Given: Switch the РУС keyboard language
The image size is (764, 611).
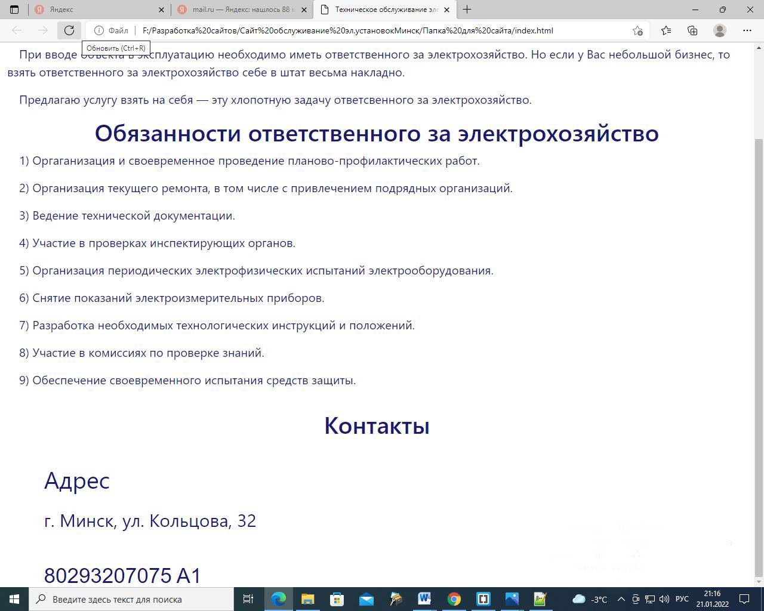Looking at the screenshot, I should pos(682,599).
